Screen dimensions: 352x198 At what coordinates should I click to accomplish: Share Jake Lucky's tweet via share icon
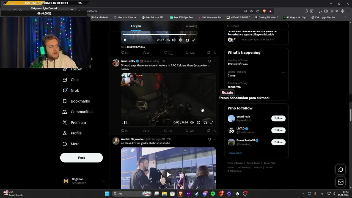[x=214, y=131]
